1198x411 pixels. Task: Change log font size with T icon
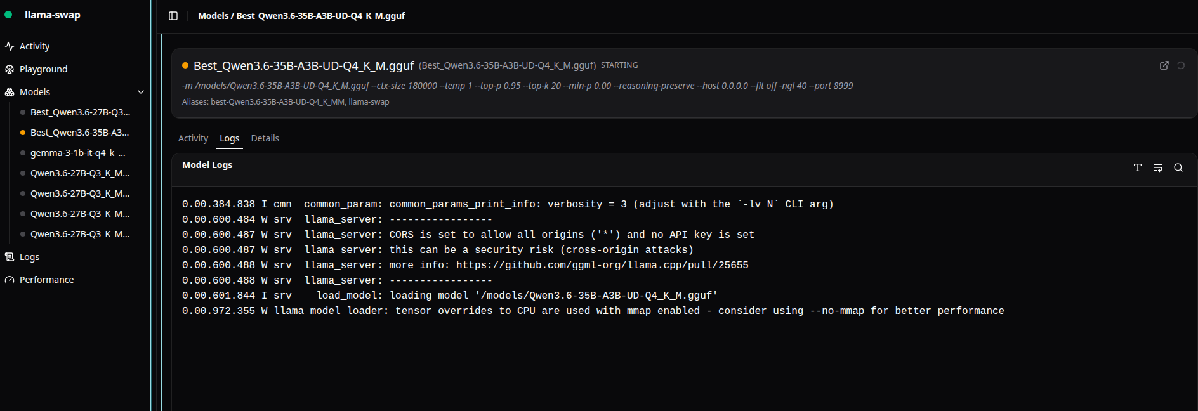[x=1138, y=167]
